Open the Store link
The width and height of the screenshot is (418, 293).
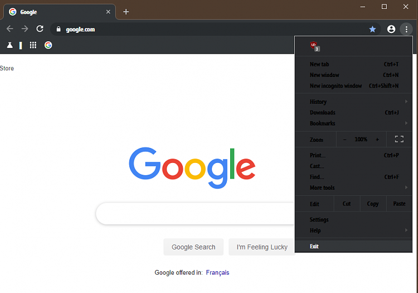[x=7, y=68]
